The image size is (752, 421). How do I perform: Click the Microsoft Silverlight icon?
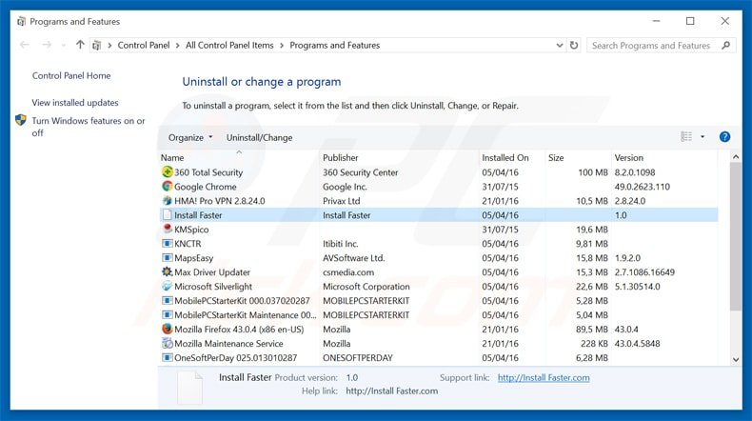tap(167, 287)
